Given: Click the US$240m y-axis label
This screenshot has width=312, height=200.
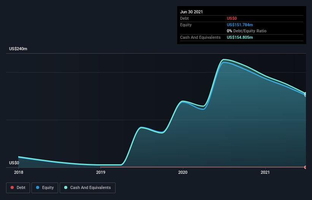Looking at the screenshot, I should coord(18,49).
